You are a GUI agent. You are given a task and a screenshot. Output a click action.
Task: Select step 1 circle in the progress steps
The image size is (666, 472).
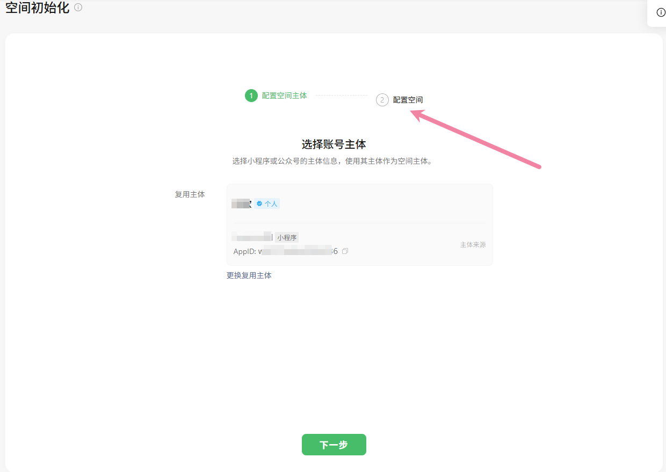(251, 96)
